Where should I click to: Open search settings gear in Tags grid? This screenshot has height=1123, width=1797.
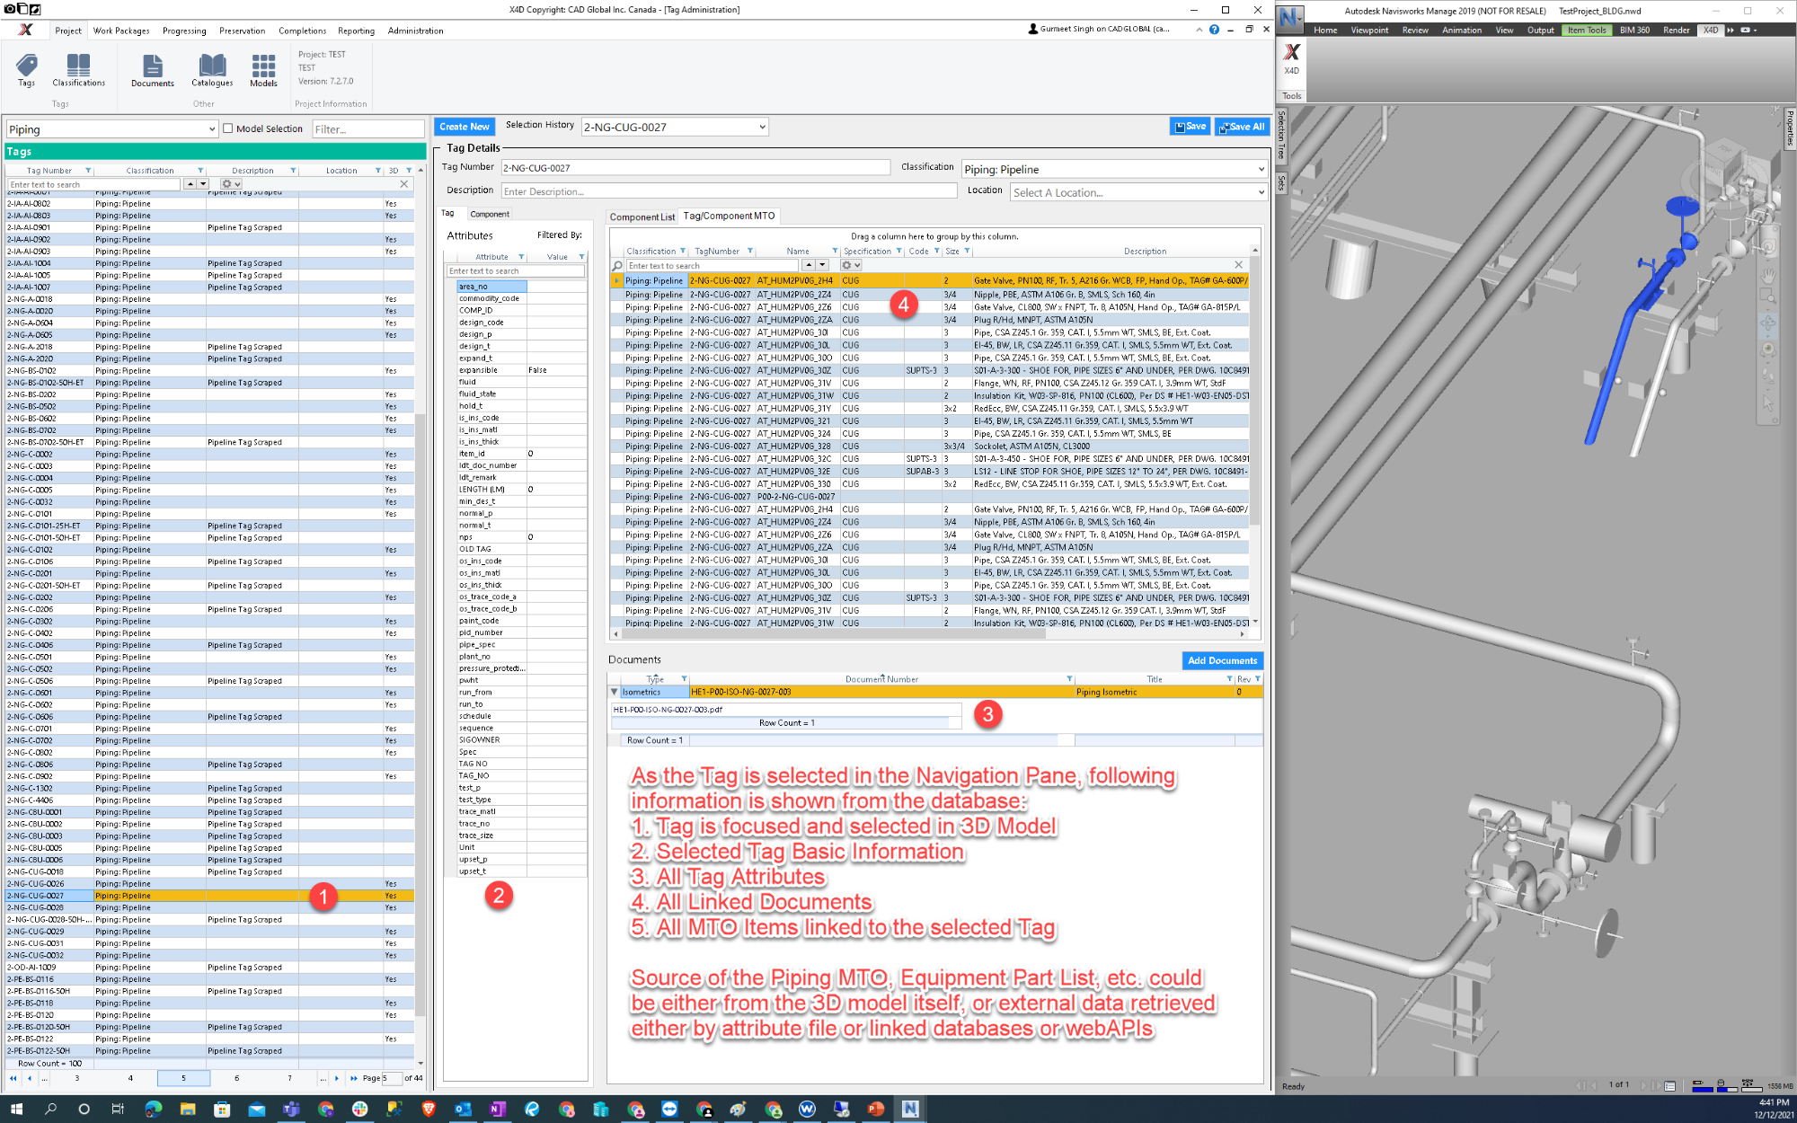pos(230,184)
